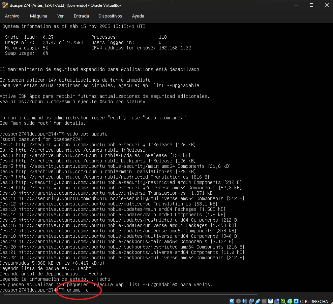Open the audio settings status icon
Image resolution: width=333 pixels, height=304 pixels.
pyautogui.click(x=245, y=301)
